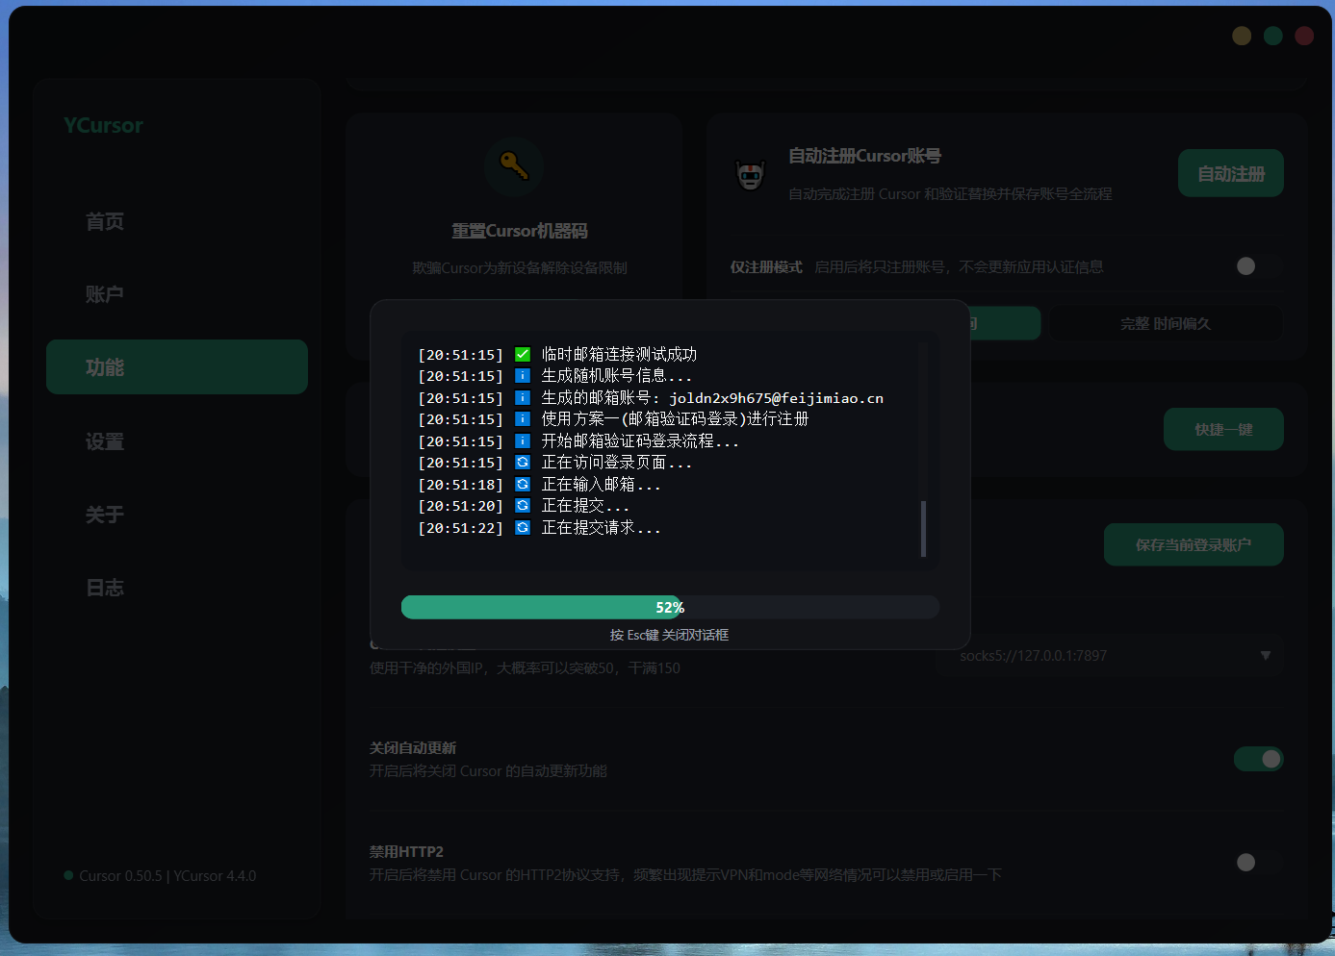Click the dropdown arrow of proxy selector
This screenshot has width=1335, height=956.
(1266, 656)
